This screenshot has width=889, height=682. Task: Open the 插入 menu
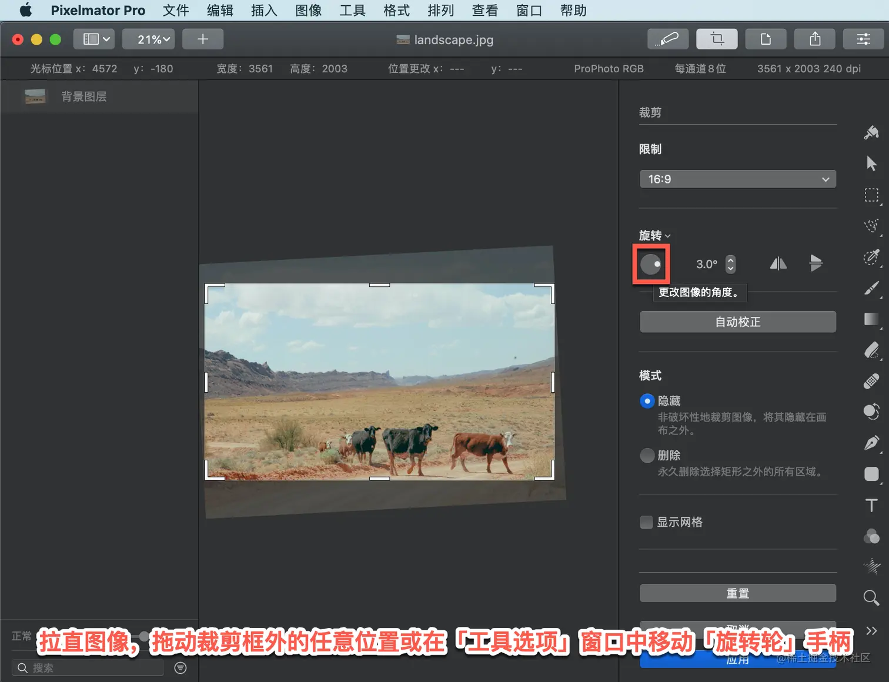264,11
